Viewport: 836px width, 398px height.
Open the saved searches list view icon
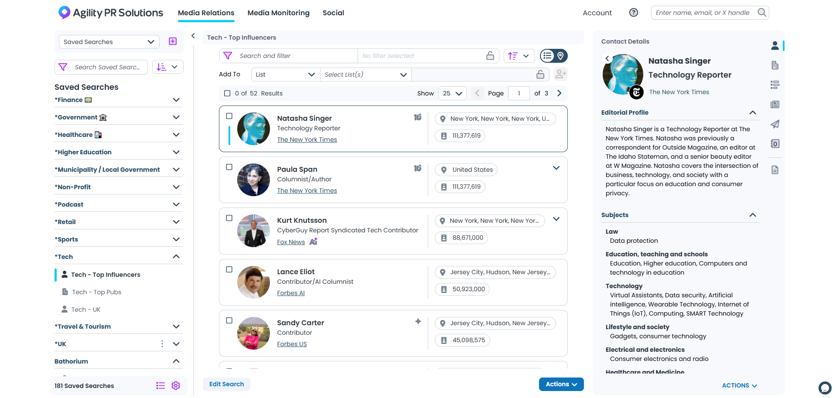(x=160, y=385)
